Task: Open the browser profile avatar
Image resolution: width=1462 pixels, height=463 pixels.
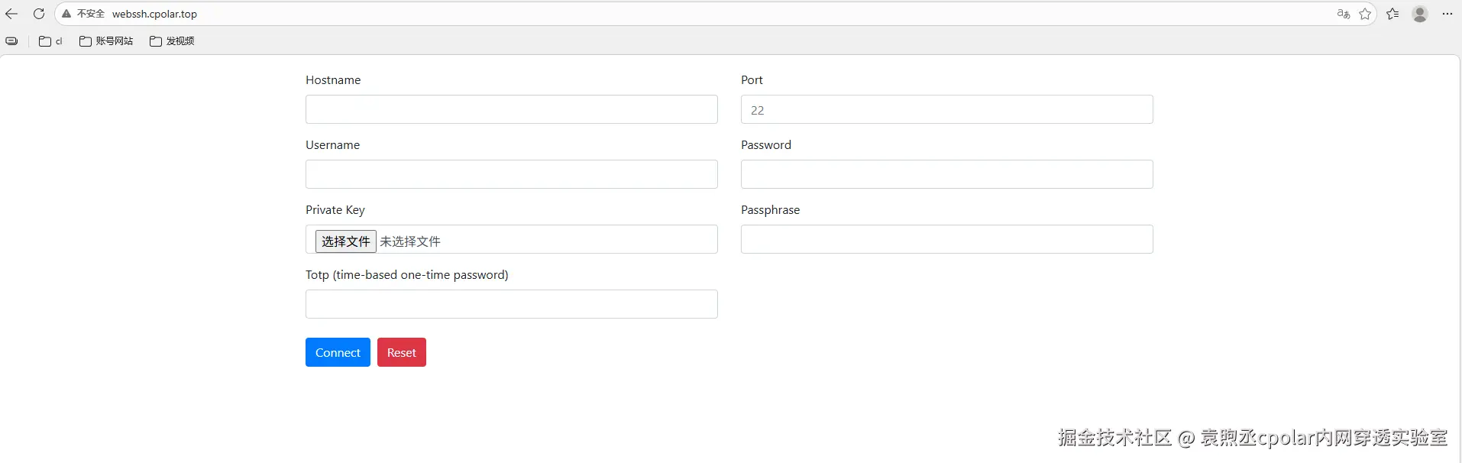Action: pos(1420,14)
